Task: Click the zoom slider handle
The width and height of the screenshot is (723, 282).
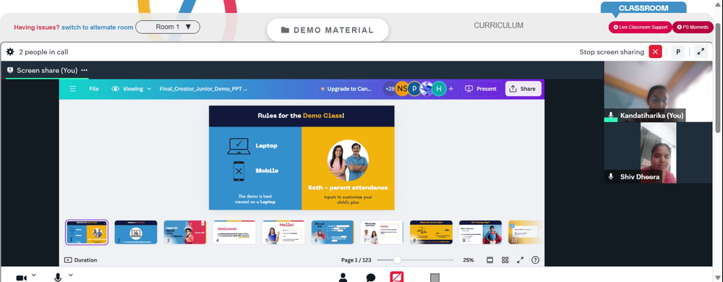Action: (397, 260)
